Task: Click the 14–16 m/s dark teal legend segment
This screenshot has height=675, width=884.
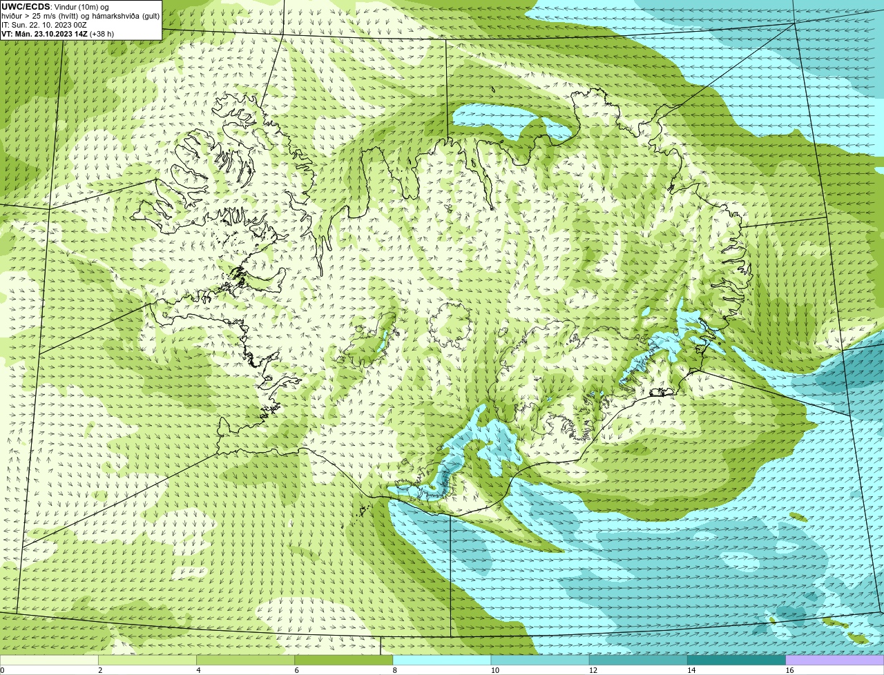Action: [x=736, y=661]
